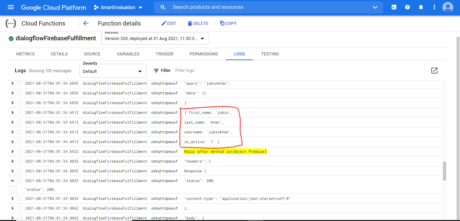Viewport: 460px width, 221px height.
Task: Switch to the METRICS tab
Action: click(26, 54)
